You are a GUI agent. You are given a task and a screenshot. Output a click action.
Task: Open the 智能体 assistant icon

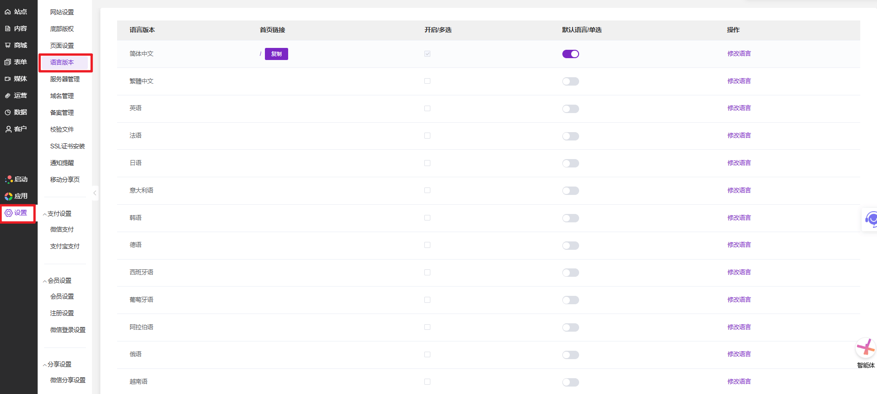(865, 348)
